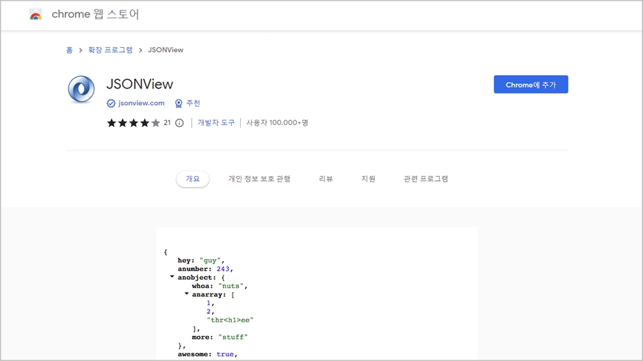Click the 사용자 100,000+명 user count
643x361 pixels.
[277, 123]
